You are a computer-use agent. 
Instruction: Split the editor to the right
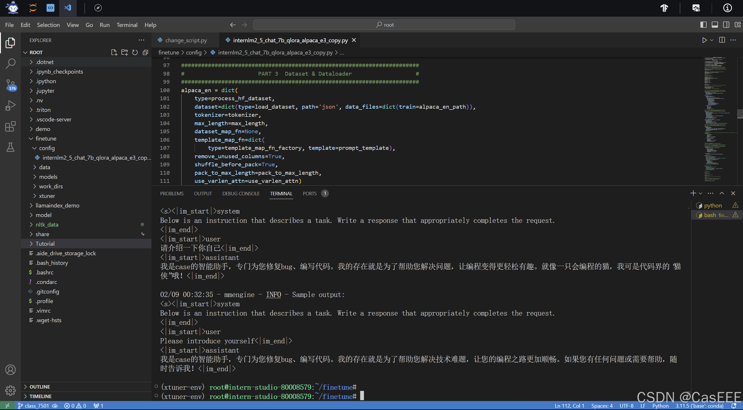click(x=722, y=40)
